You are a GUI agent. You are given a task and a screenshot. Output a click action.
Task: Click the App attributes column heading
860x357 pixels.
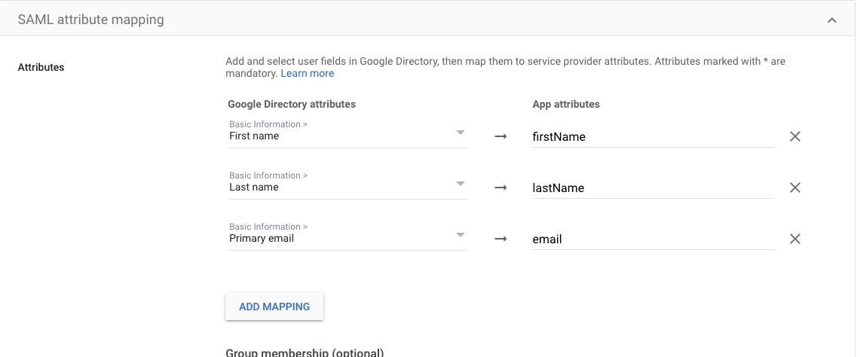click(566, 104)
